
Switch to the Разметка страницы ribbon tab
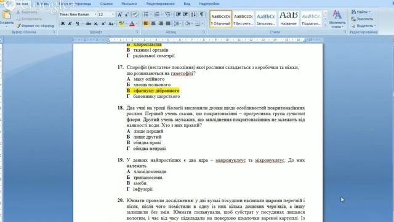[75, 4]
